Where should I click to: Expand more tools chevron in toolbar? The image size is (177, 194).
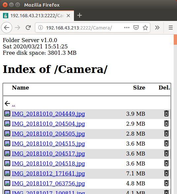point(157,28)
